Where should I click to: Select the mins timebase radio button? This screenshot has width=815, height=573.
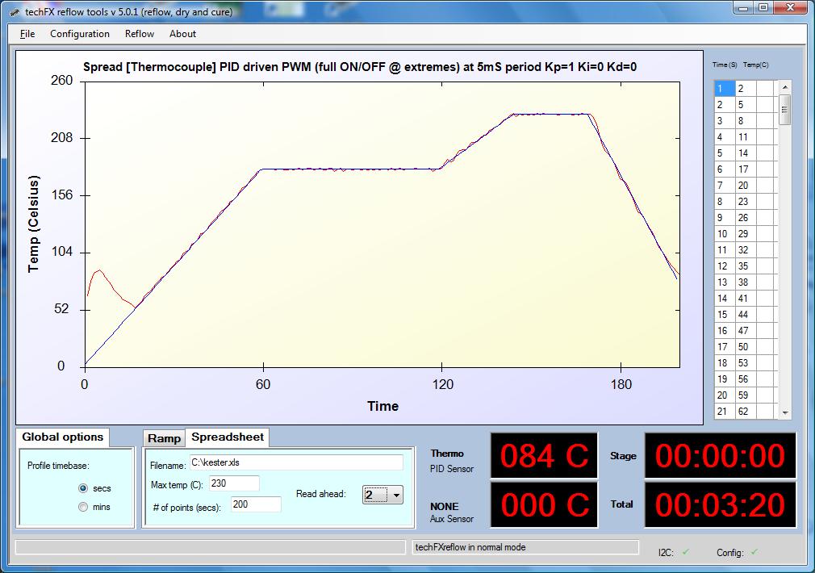click(x=83, y=507)
